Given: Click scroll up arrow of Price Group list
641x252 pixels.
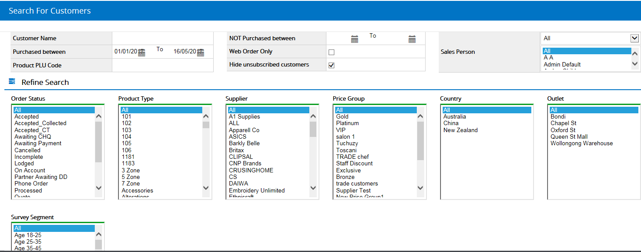Looking at the screenshot, I should pos(420,116).
